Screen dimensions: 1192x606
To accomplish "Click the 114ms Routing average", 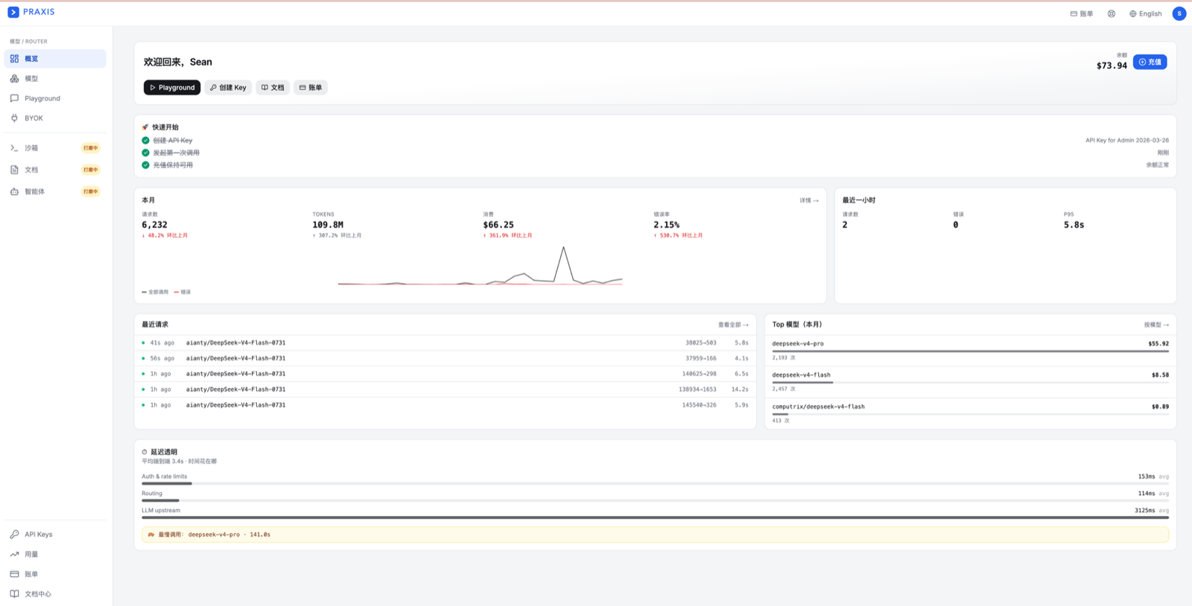I will pos(1147,494).
